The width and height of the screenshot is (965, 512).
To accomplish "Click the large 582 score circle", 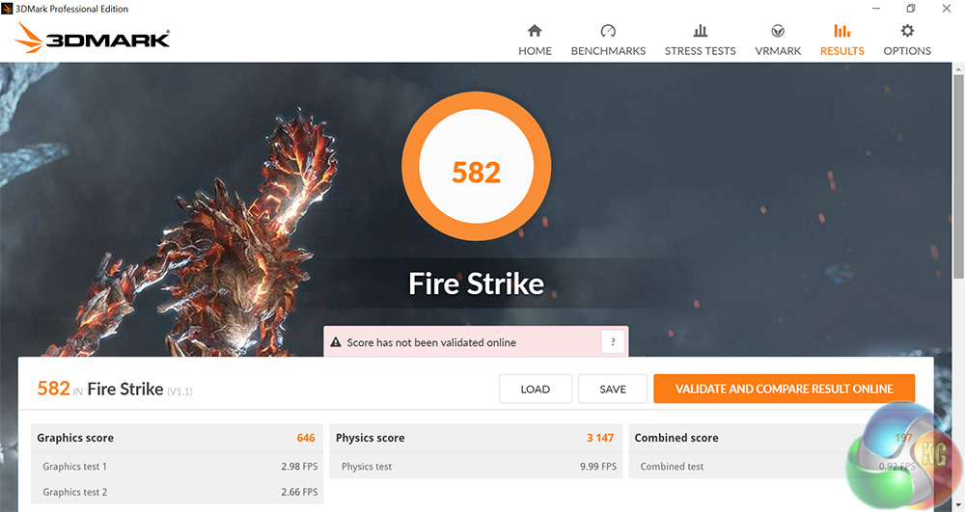I will click(477, 167).
